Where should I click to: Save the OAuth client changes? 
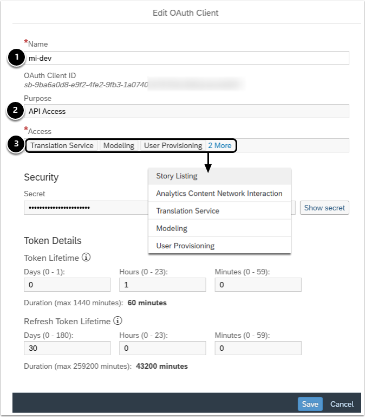tap(310, 404)
